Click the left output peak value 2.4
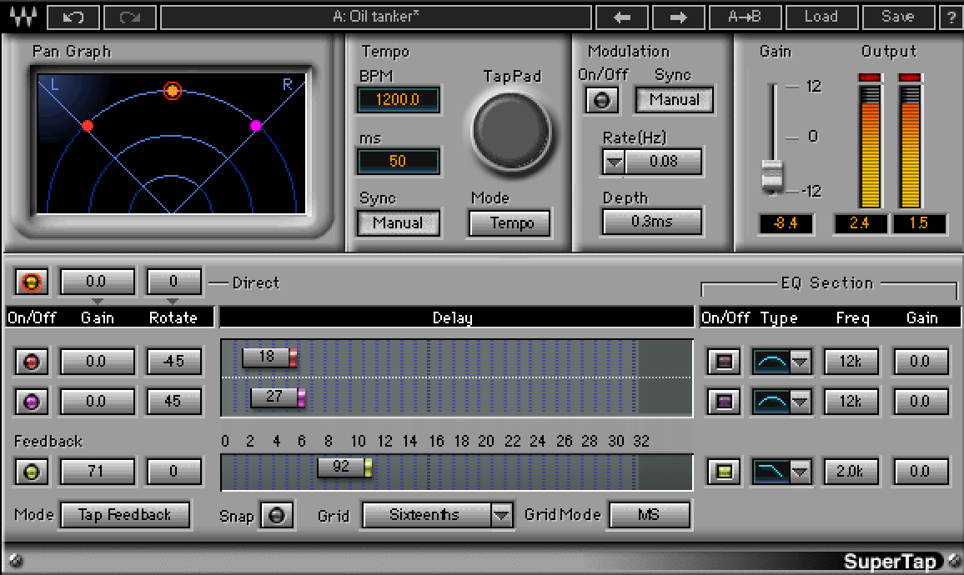The image size is (964, 575). pos(860,223)
